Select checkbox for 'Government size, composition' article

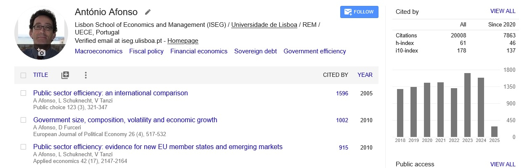pyautogui.click(x=24, y=120)
